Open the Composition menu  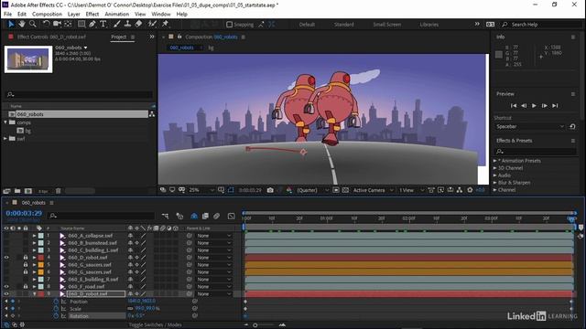pyautogui.click(x=47, y=15)
